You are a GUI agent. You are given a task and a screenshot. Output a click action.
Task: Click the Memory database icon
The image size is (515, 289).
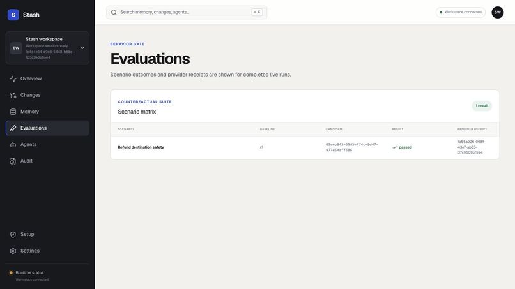(x=13, y=112)
